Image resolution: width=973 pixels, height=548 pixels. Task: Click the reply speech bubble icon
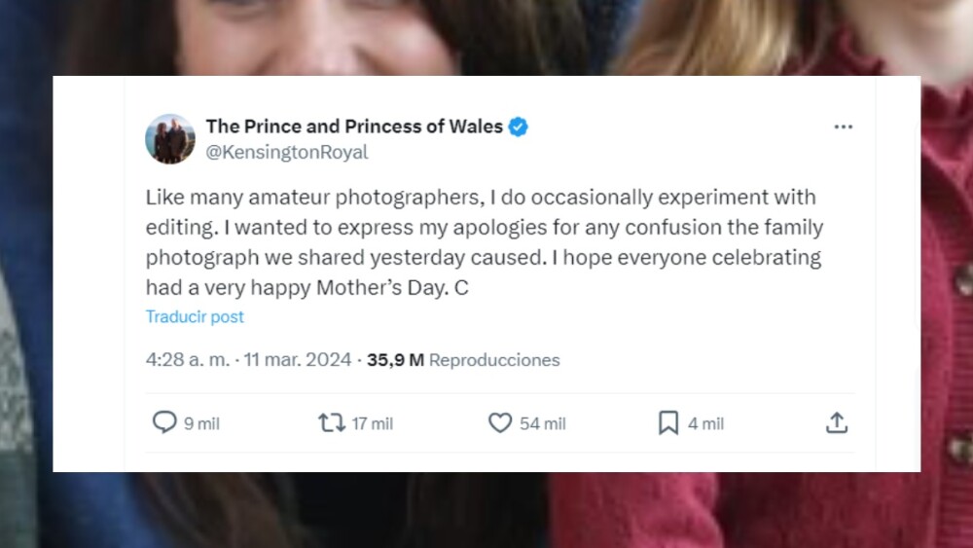pos(164,422)
